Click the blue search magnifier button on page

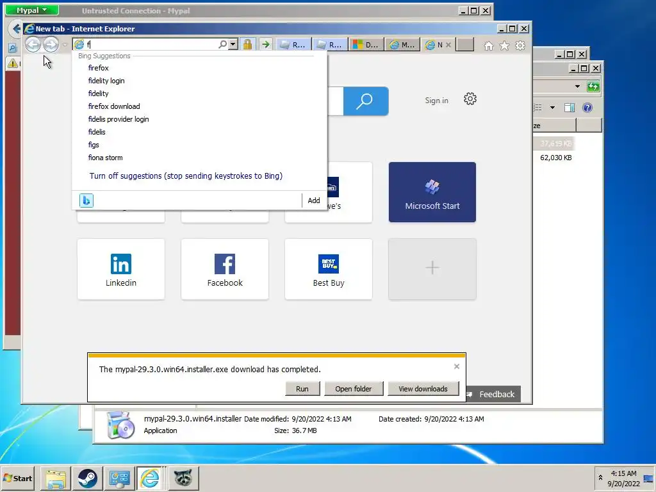pyautogui.click(x=366, y=101)
